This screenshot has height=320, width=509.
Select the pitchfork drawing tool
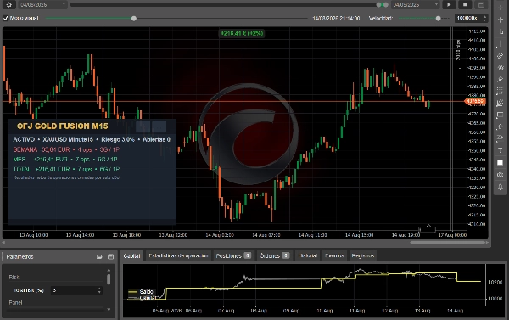[x=501, y=68]
